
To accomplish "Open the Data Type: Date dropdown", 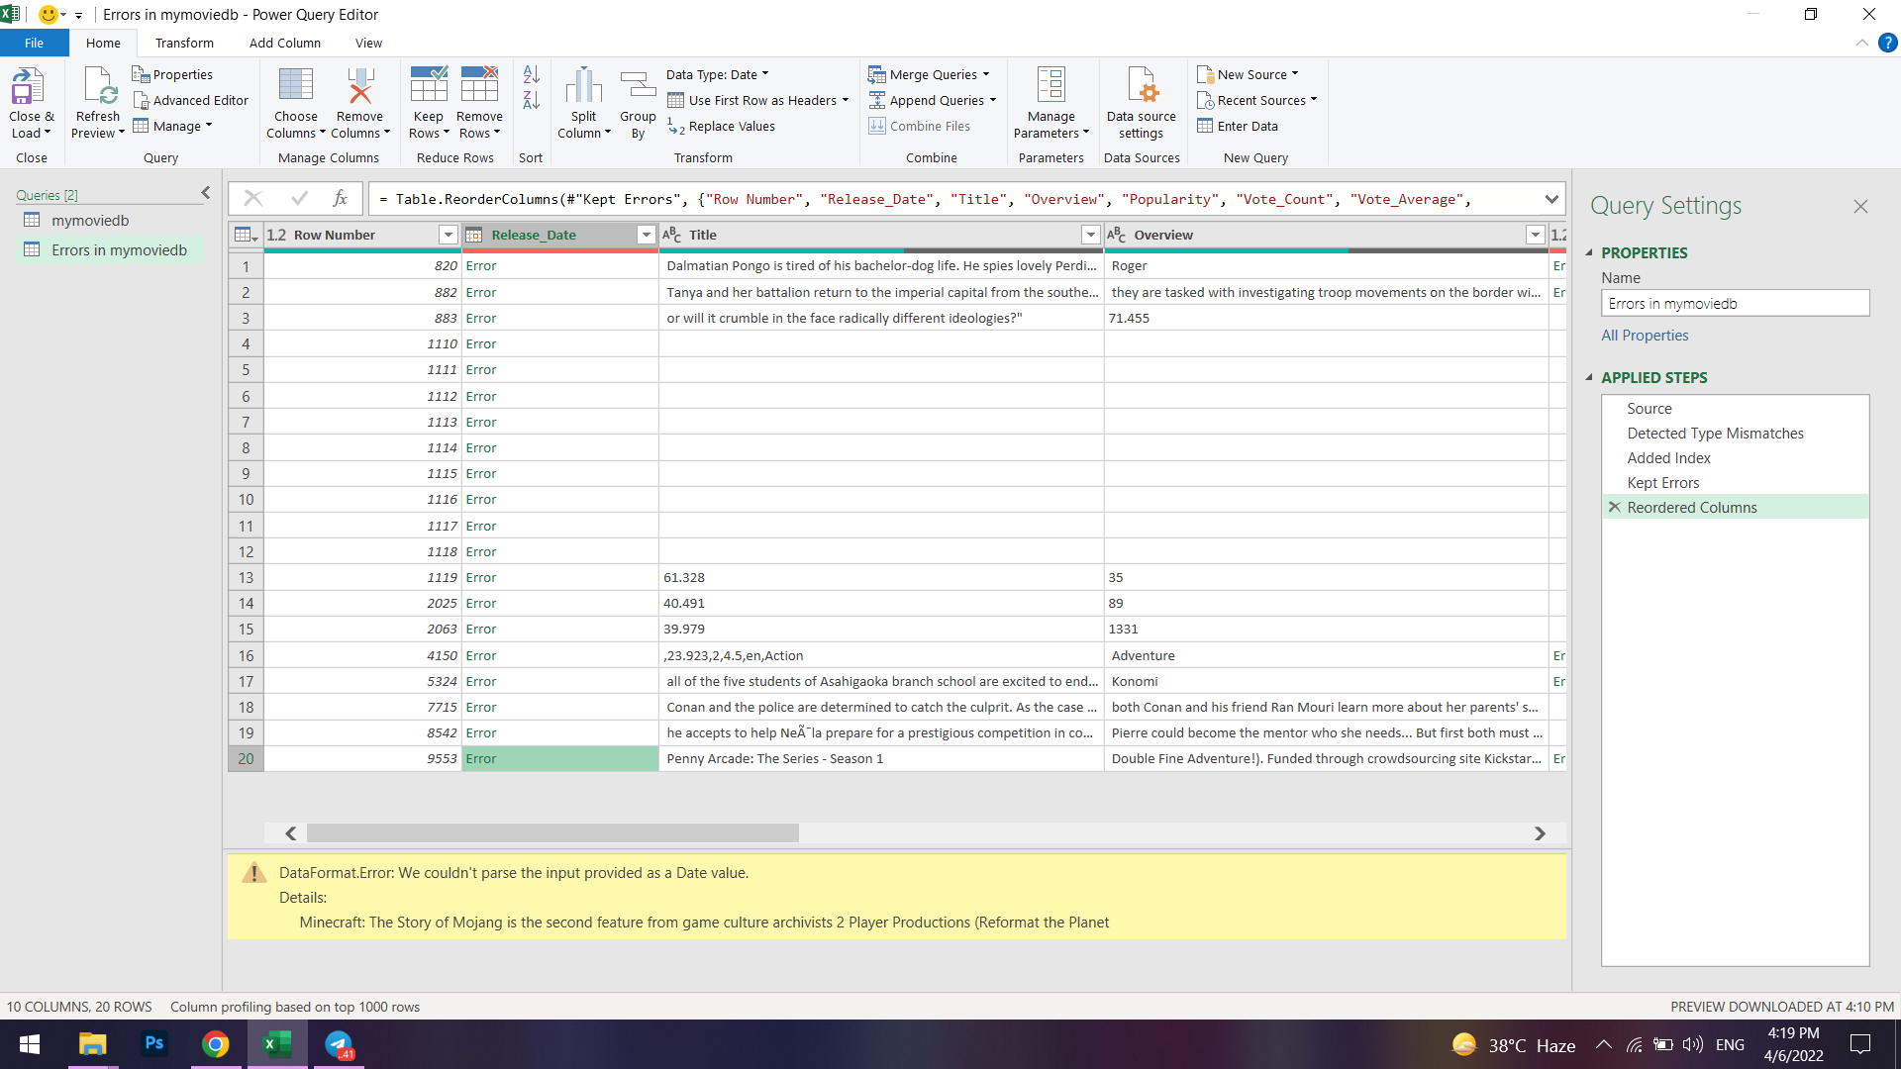I will pos(717,74).
